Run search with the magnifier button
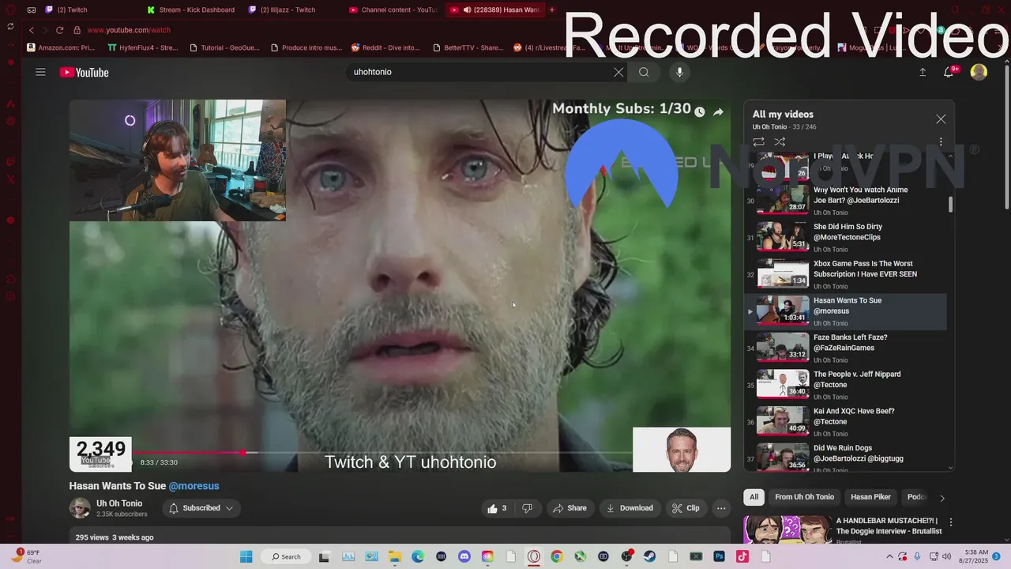This screenshot has height=569, width=1011. click(644, 72)
